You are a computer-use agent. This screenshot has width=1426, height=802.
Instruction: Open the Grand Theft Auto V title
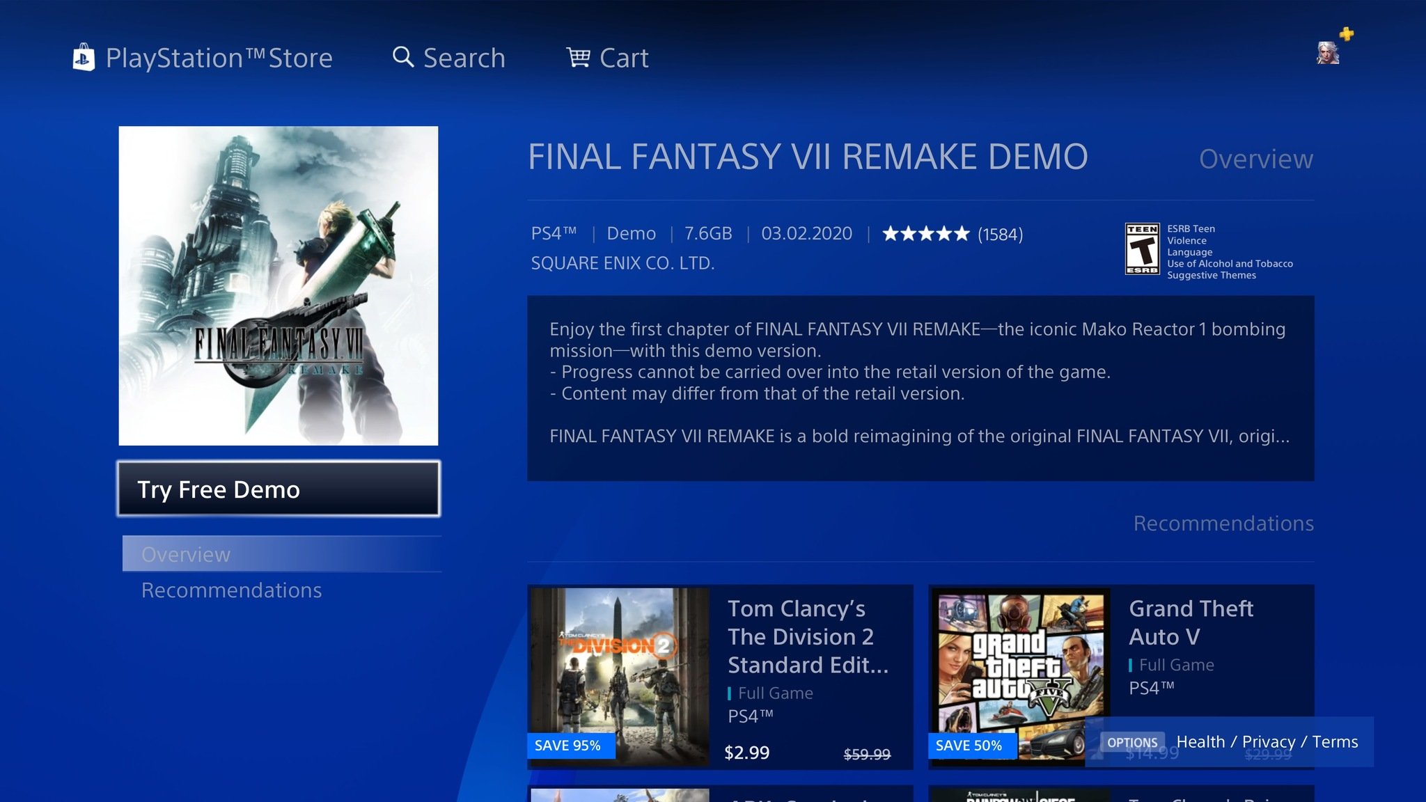click(x=1191, y=622)
